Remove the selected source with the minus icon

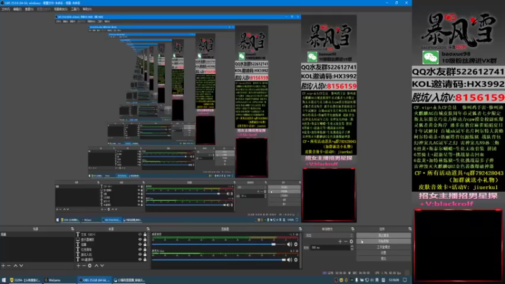click(x=84, y=266)
